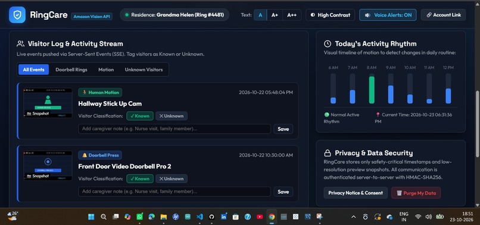The height and width of the screenshot is (225, 480).
Task: Click the Visitor Log people icon
Action: tap(20, 44)
